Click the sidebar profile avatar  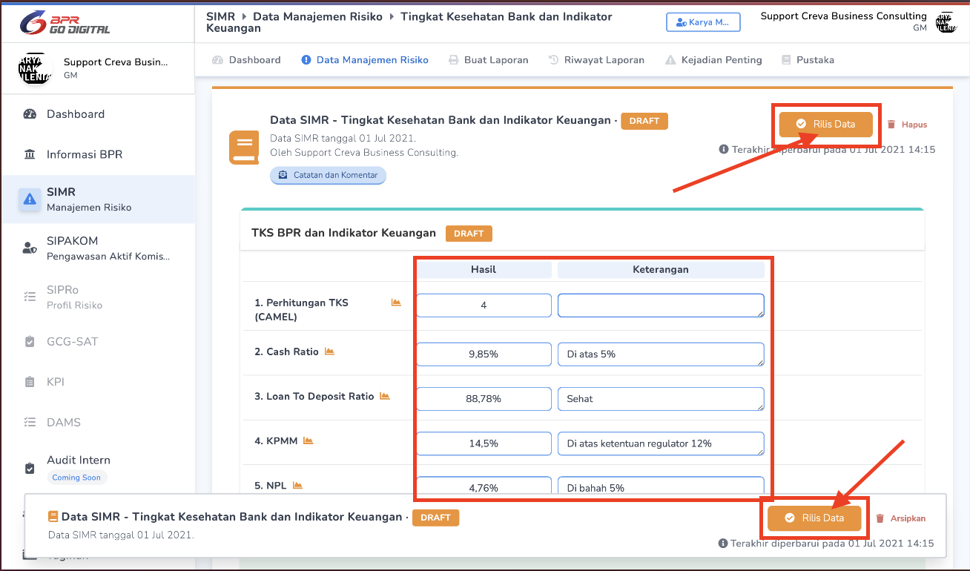tap(35, 68)
